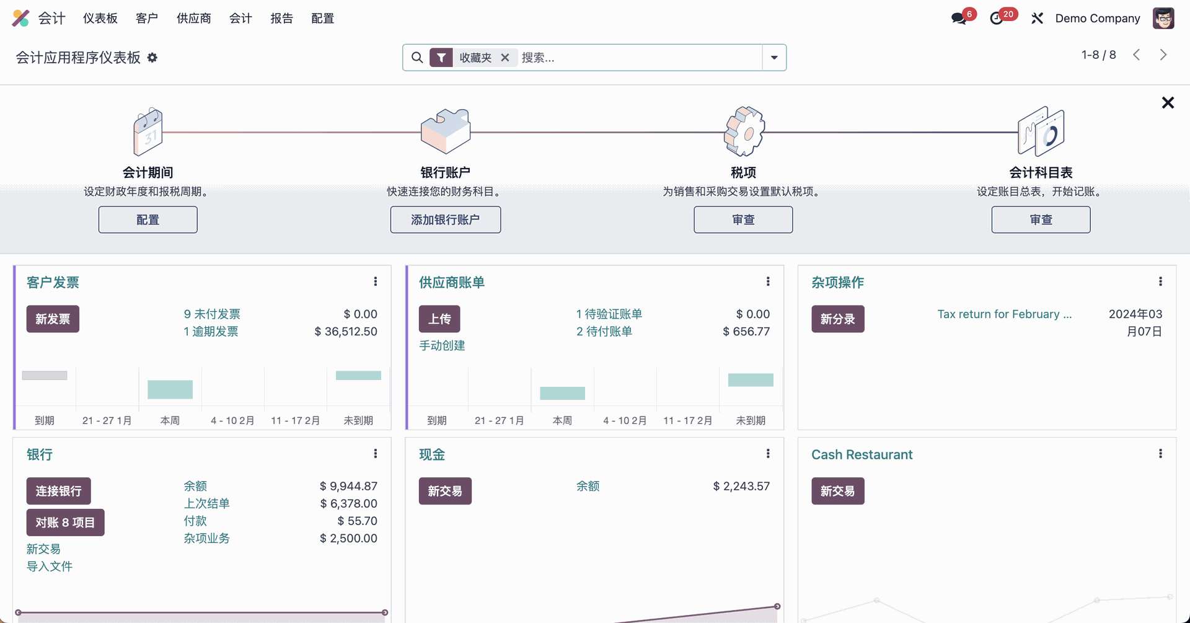This screenshot has width=1190, height=623.
Task: Go to next page arrow
Action: point(1163,55)
